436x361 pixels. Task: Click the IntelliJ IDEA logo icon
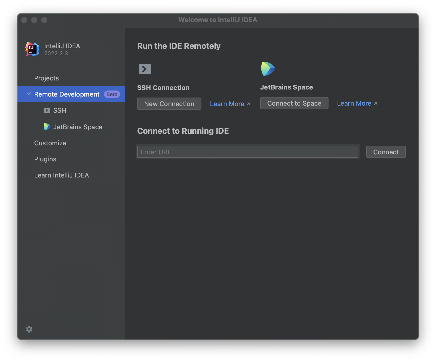coord(32,49)
